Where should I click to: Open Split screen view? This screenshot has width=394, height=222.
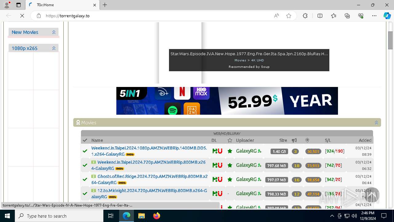320,16
